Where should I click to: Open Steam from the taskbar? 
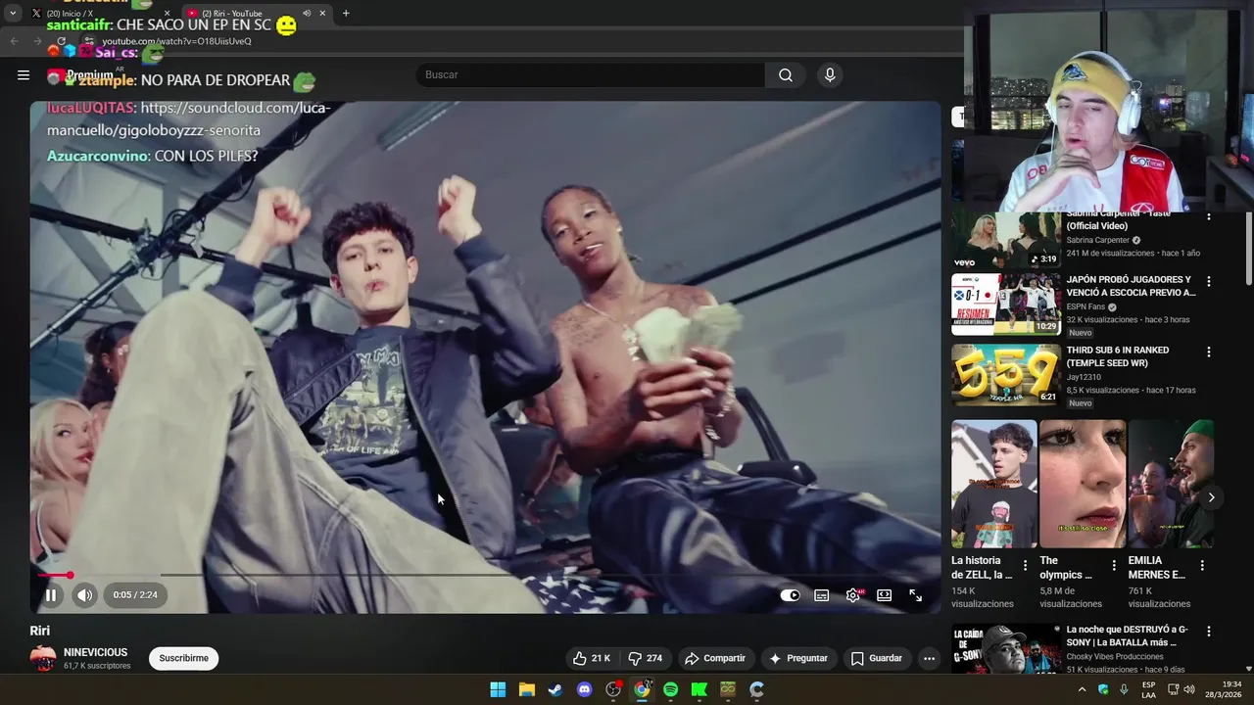coord(555,689)
